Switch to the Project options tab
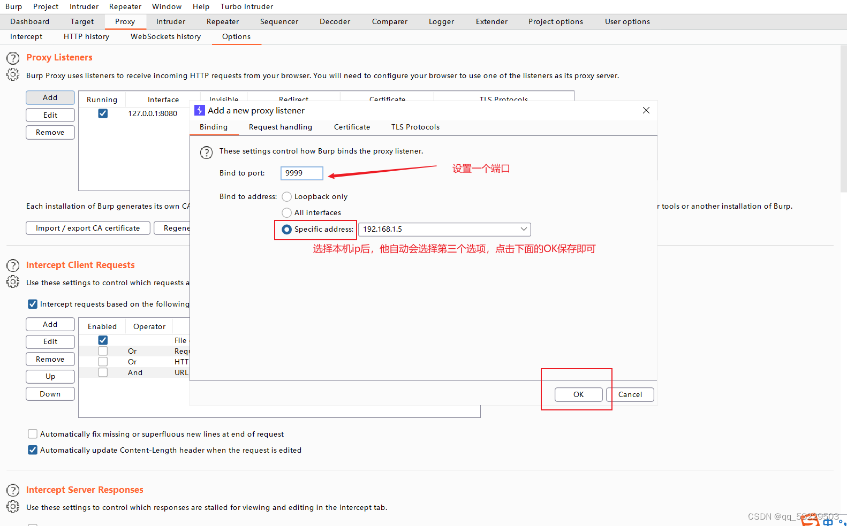This screenshot has height=526, width=847. tap(556, 21)
